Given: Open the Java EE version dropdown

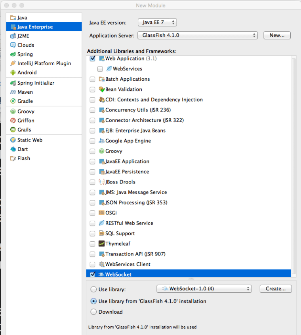Looking at the screenshot, I should click(157, 23).
